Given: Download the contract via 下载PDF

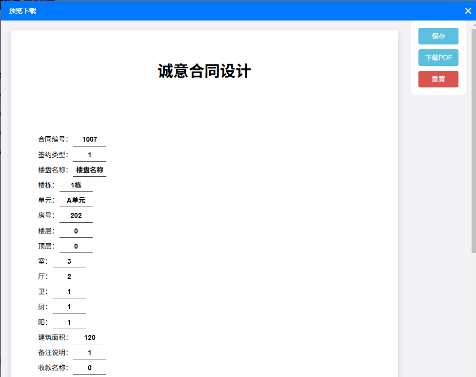Looking at the screenshot, I should click(x=438, y=58).
